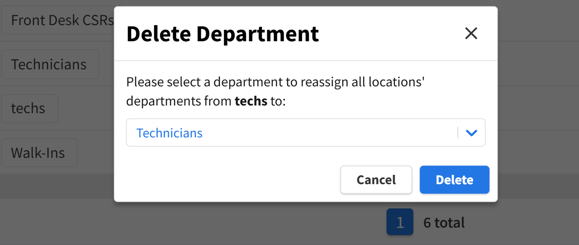This screenshot has height=245, width=579.
Task: Click the Delete Department dialog title
Action: coord(223,34)
